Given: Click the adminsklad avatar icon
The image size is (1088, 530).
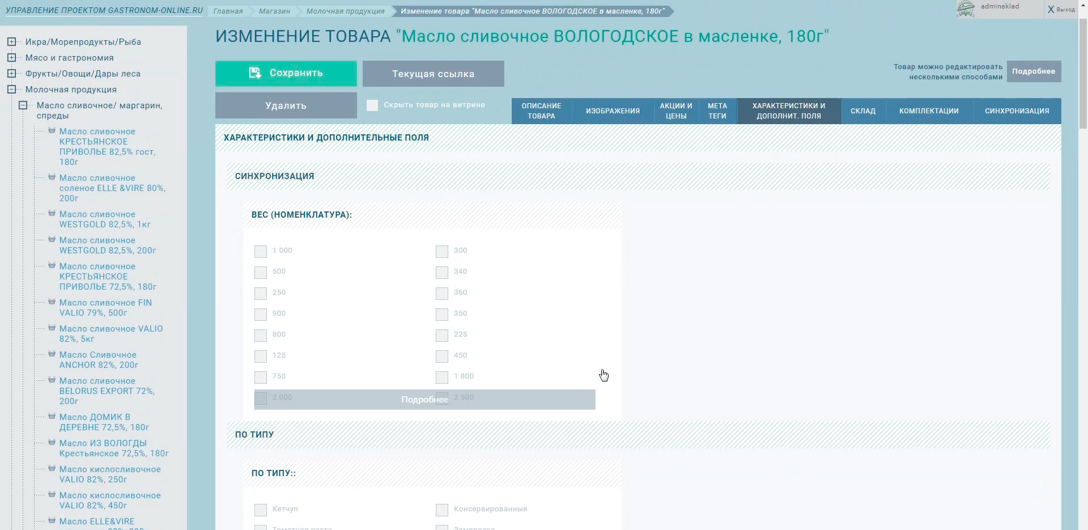Looking at the screenshot, I should click(966, 9).
